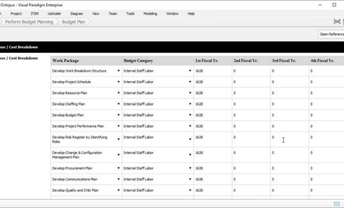This screenshot has height=208, width=344.
Task: Click the 2nd Fiscal Yr. column header
Action: pyautogui.click(x=251, y=61)
